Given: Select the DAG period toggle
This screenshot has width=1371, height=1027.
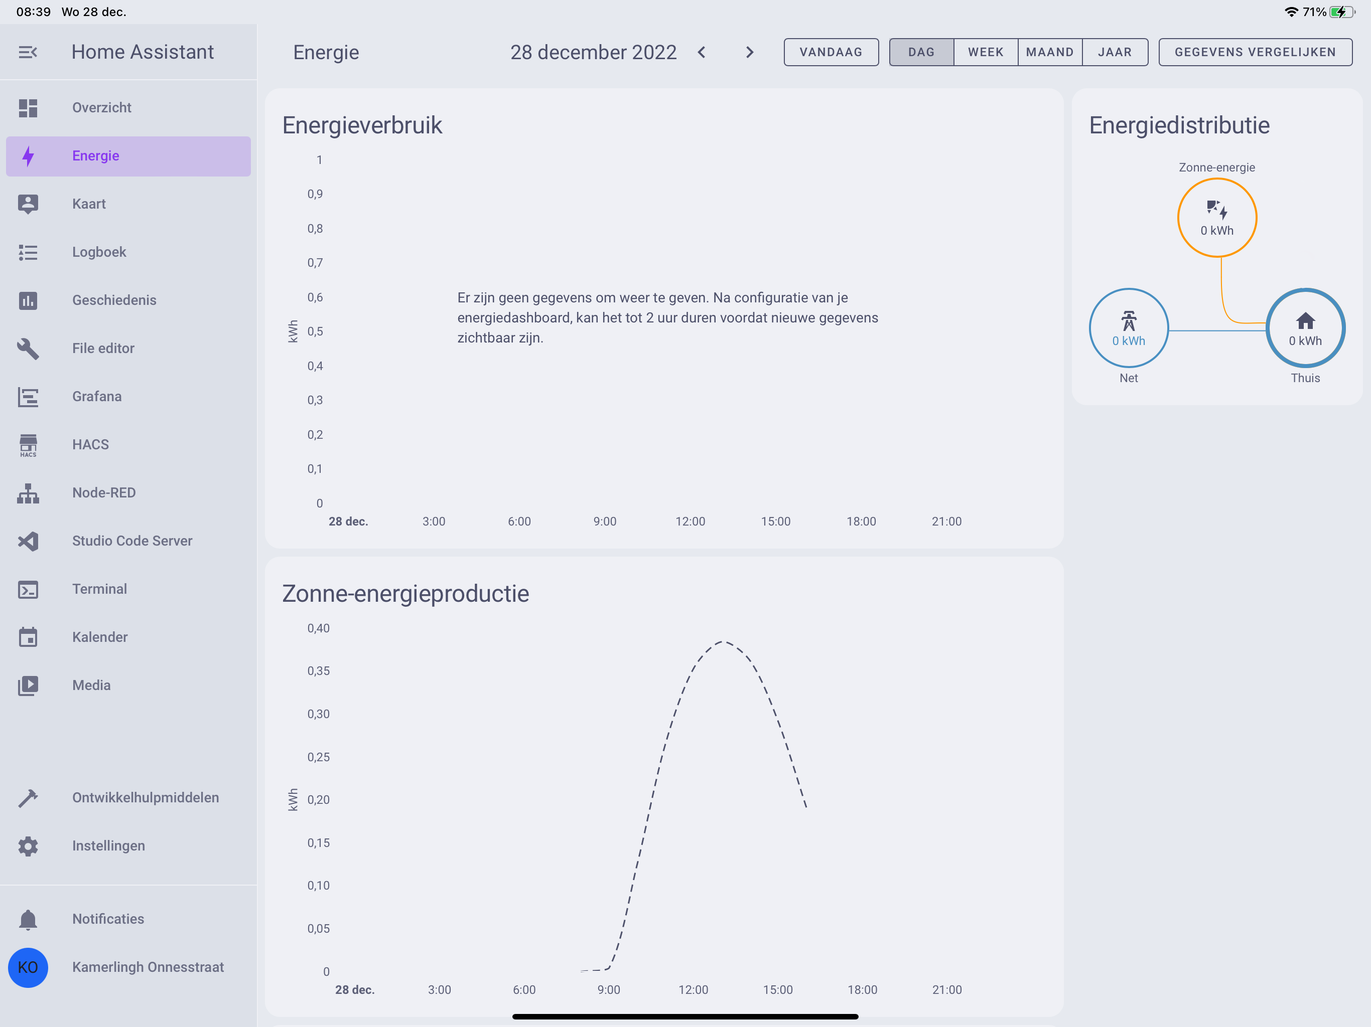Looking at the screenshot, I should point(921,52).
